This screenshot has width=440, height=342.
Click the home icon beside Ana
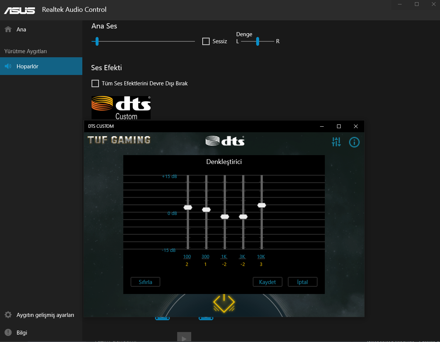tap(8, 29)
